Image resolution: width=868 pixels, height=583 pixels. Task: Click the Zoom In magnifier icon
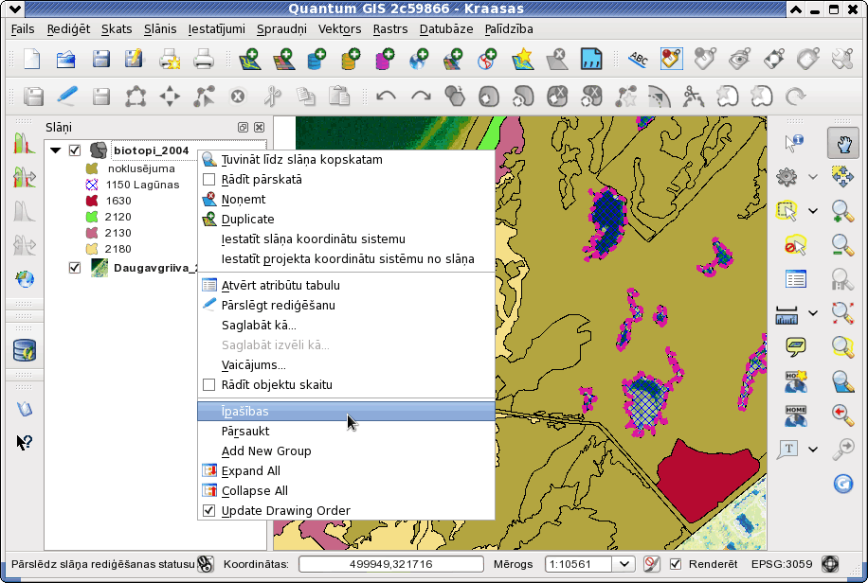[x=842, y=211]
